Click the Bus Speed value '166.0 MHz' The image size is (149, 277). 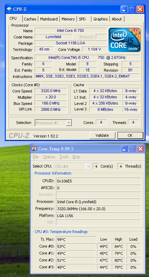[51, 103]
